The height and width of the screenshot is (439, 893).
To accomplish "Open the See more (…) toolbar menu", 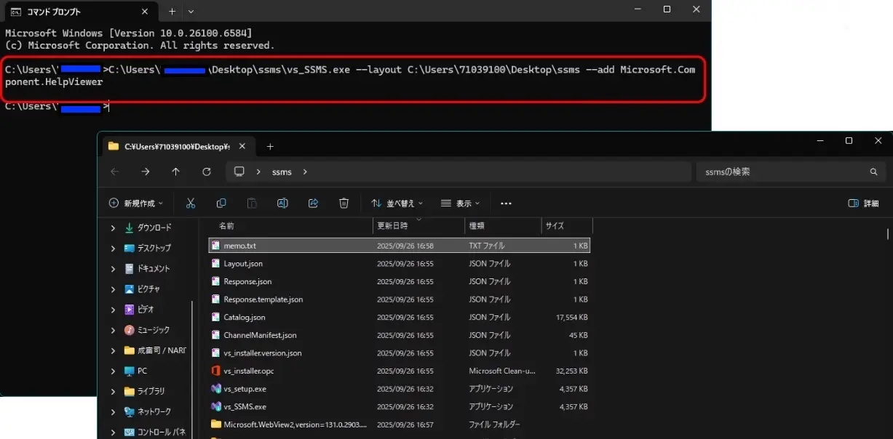I will 506,203.
